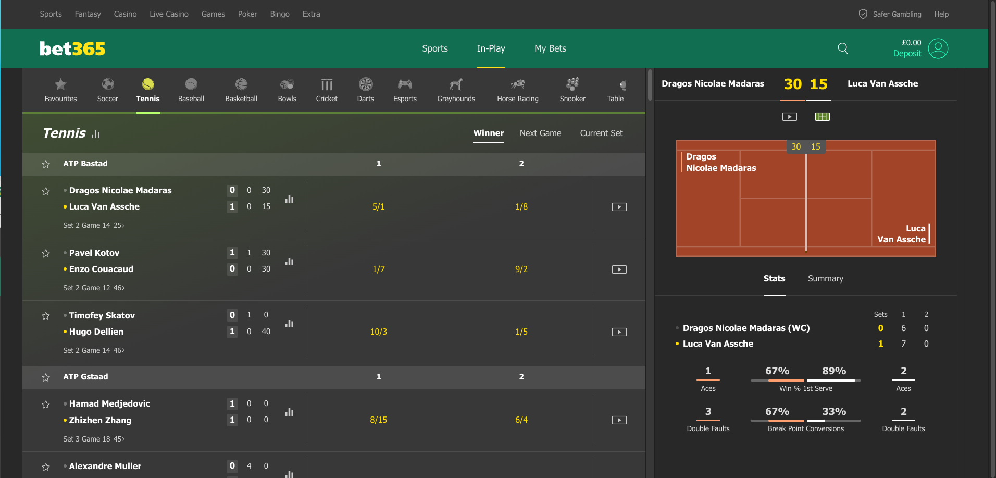Screen dimensions: 996x478
Task: Show match stats for Kotov v Couacaud
Action: tap(290, 261)
